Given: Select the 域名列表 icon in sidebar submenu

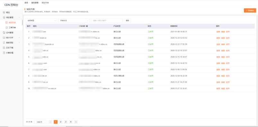Looking at the screenshot, I should [x=6, y=23].
